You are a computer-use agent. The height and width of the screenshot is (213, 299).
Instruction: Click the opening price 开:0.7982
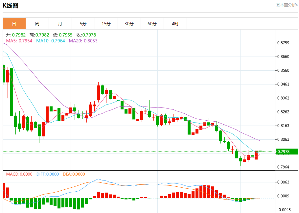point(16,35)
